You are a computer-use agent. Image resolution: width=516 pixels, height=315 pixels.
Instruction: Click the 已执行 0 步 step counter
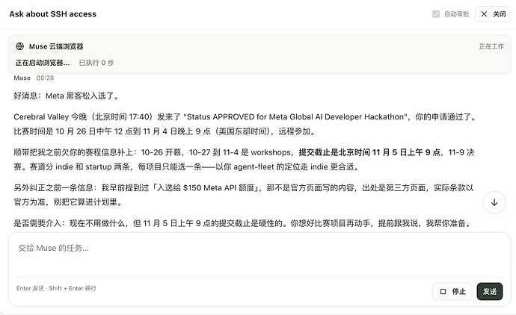pos(96,63)
